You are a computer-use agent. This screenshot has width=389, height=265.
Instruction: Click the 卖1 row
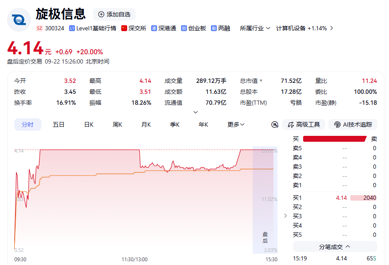pyautogui.click(x=335, y=185)
